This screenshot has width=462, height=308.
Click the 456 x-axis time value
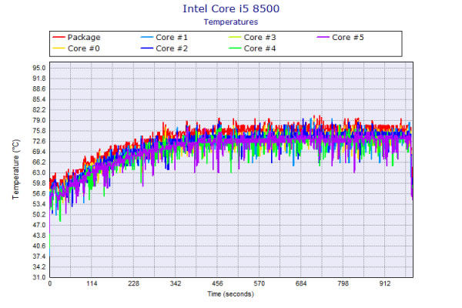pyautogui.click(x=217, y=283)
